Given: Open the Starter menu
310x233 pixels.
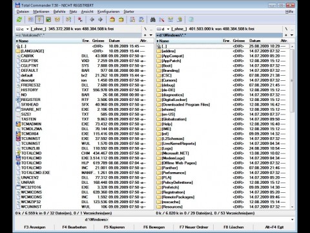Looking at the screenshot, I should coord(129,12).
